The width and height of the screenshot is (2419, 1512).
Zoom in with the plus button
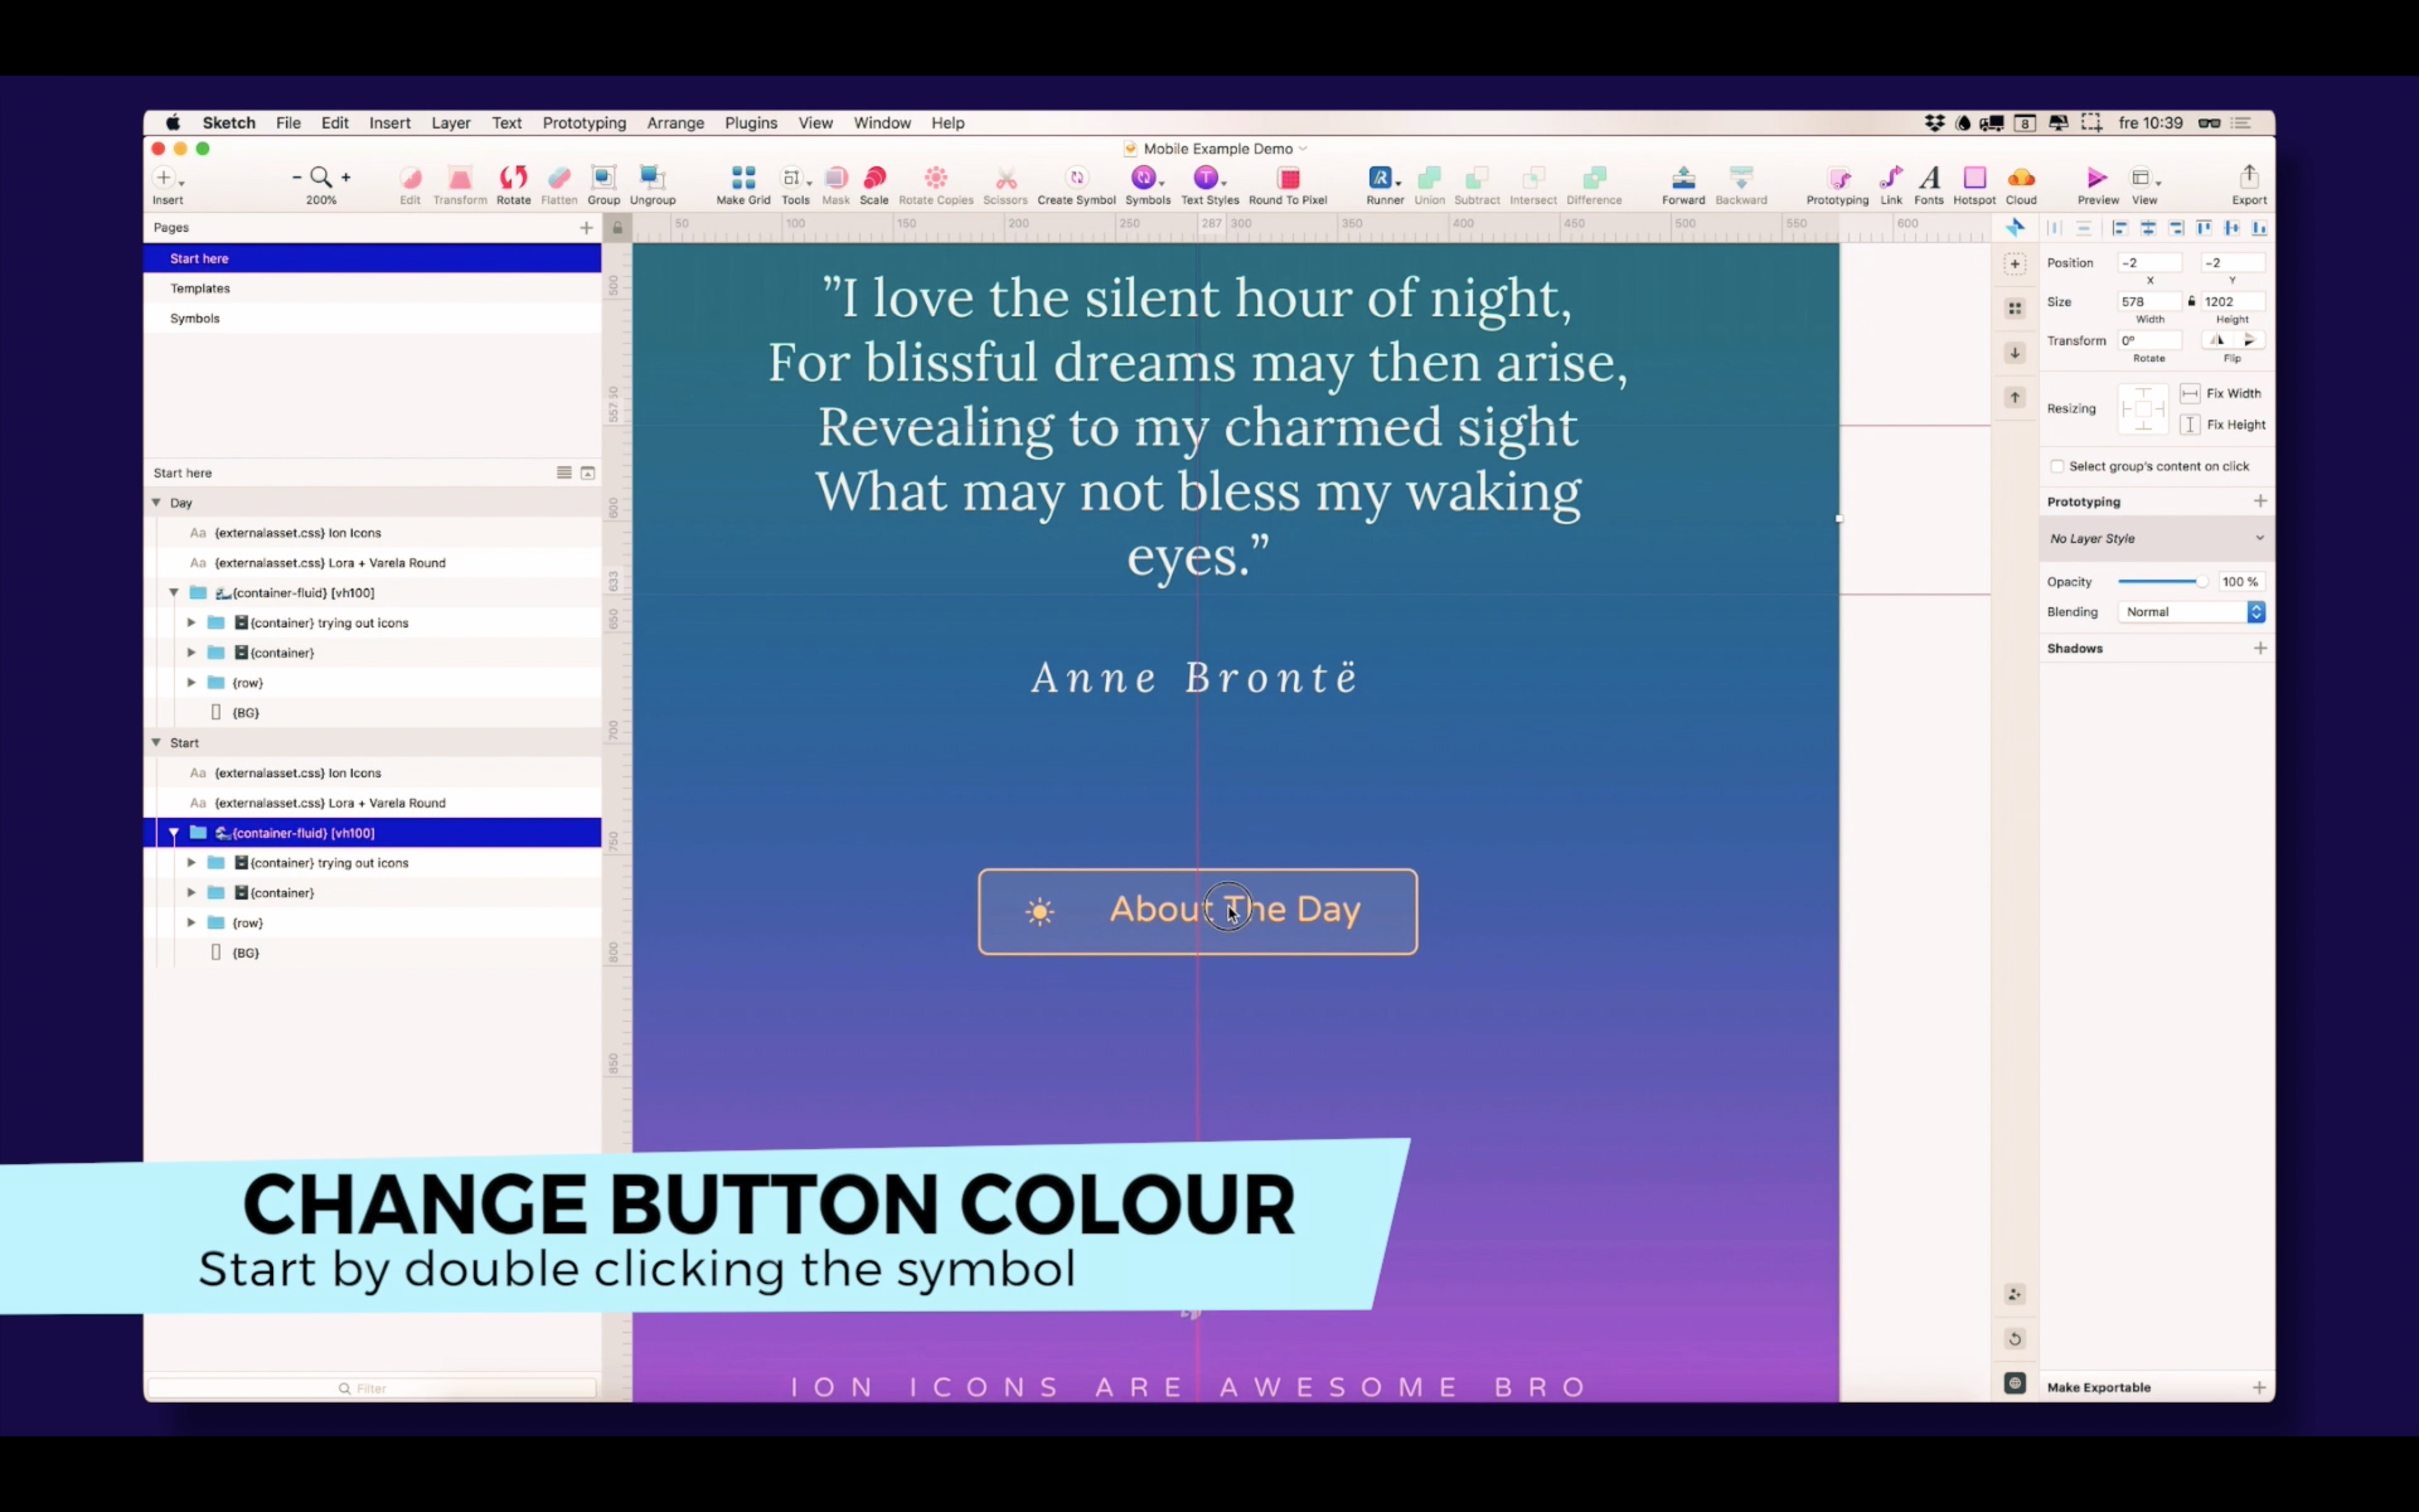tap(346, 177)
